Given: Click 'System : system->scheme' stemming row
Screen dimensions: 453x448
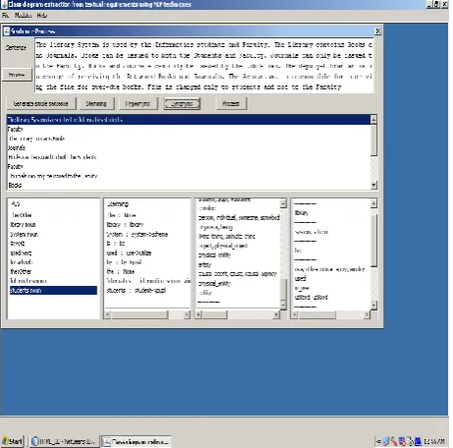Looking at the screenshot, I should pyautogui.click(x=138, y=234).
